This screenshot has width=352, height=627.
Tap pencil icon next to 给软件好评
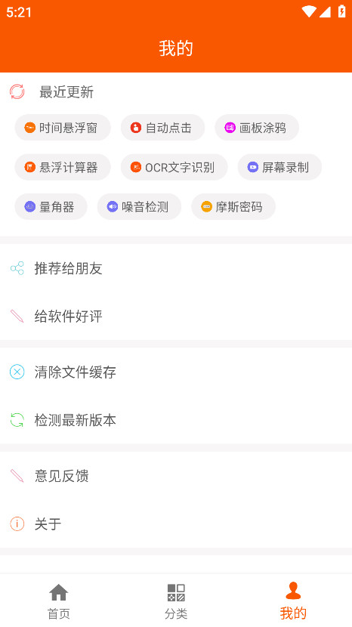17,317
